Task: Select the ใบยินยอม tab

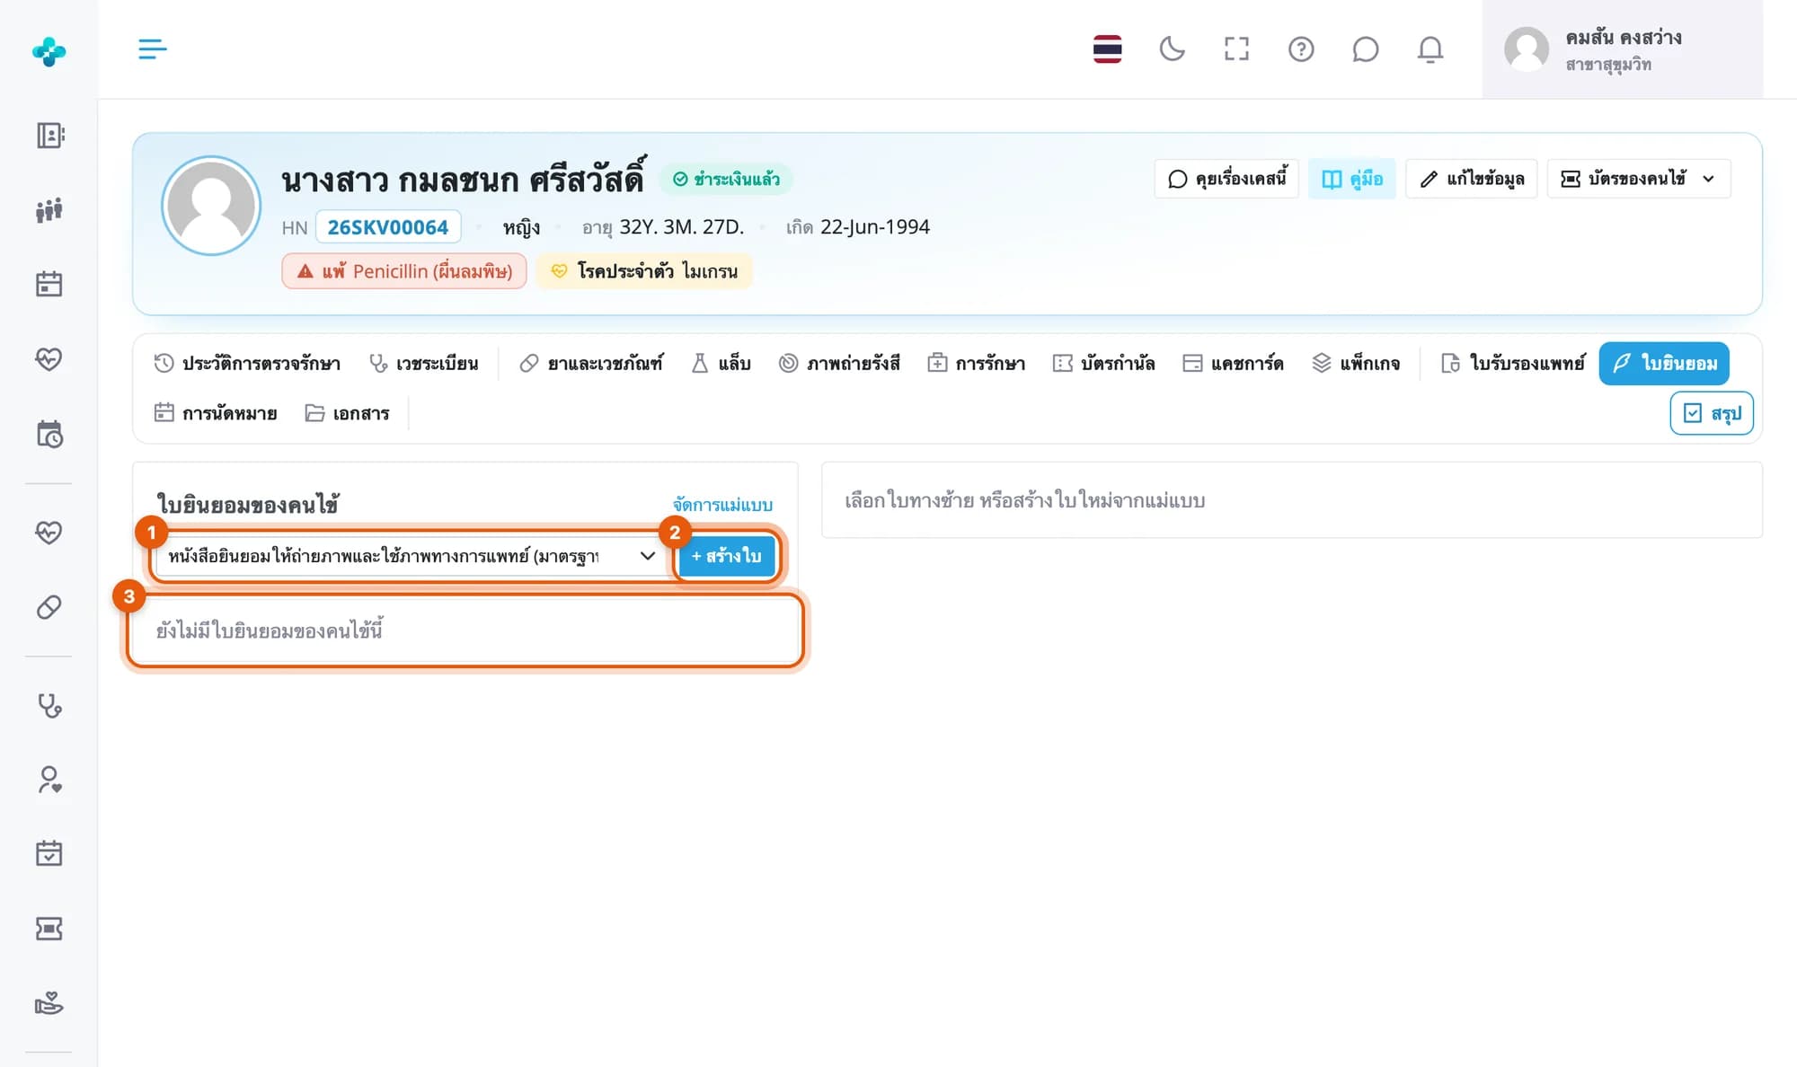Action: pyautogui.click(x=1664, y=363)
